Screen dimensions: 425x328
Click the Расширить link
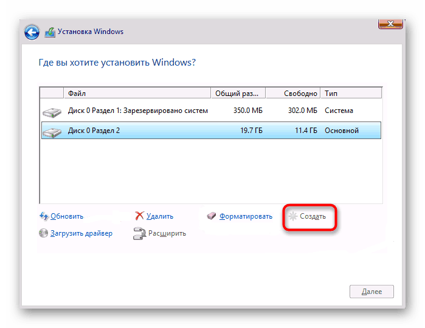point(167,233)
